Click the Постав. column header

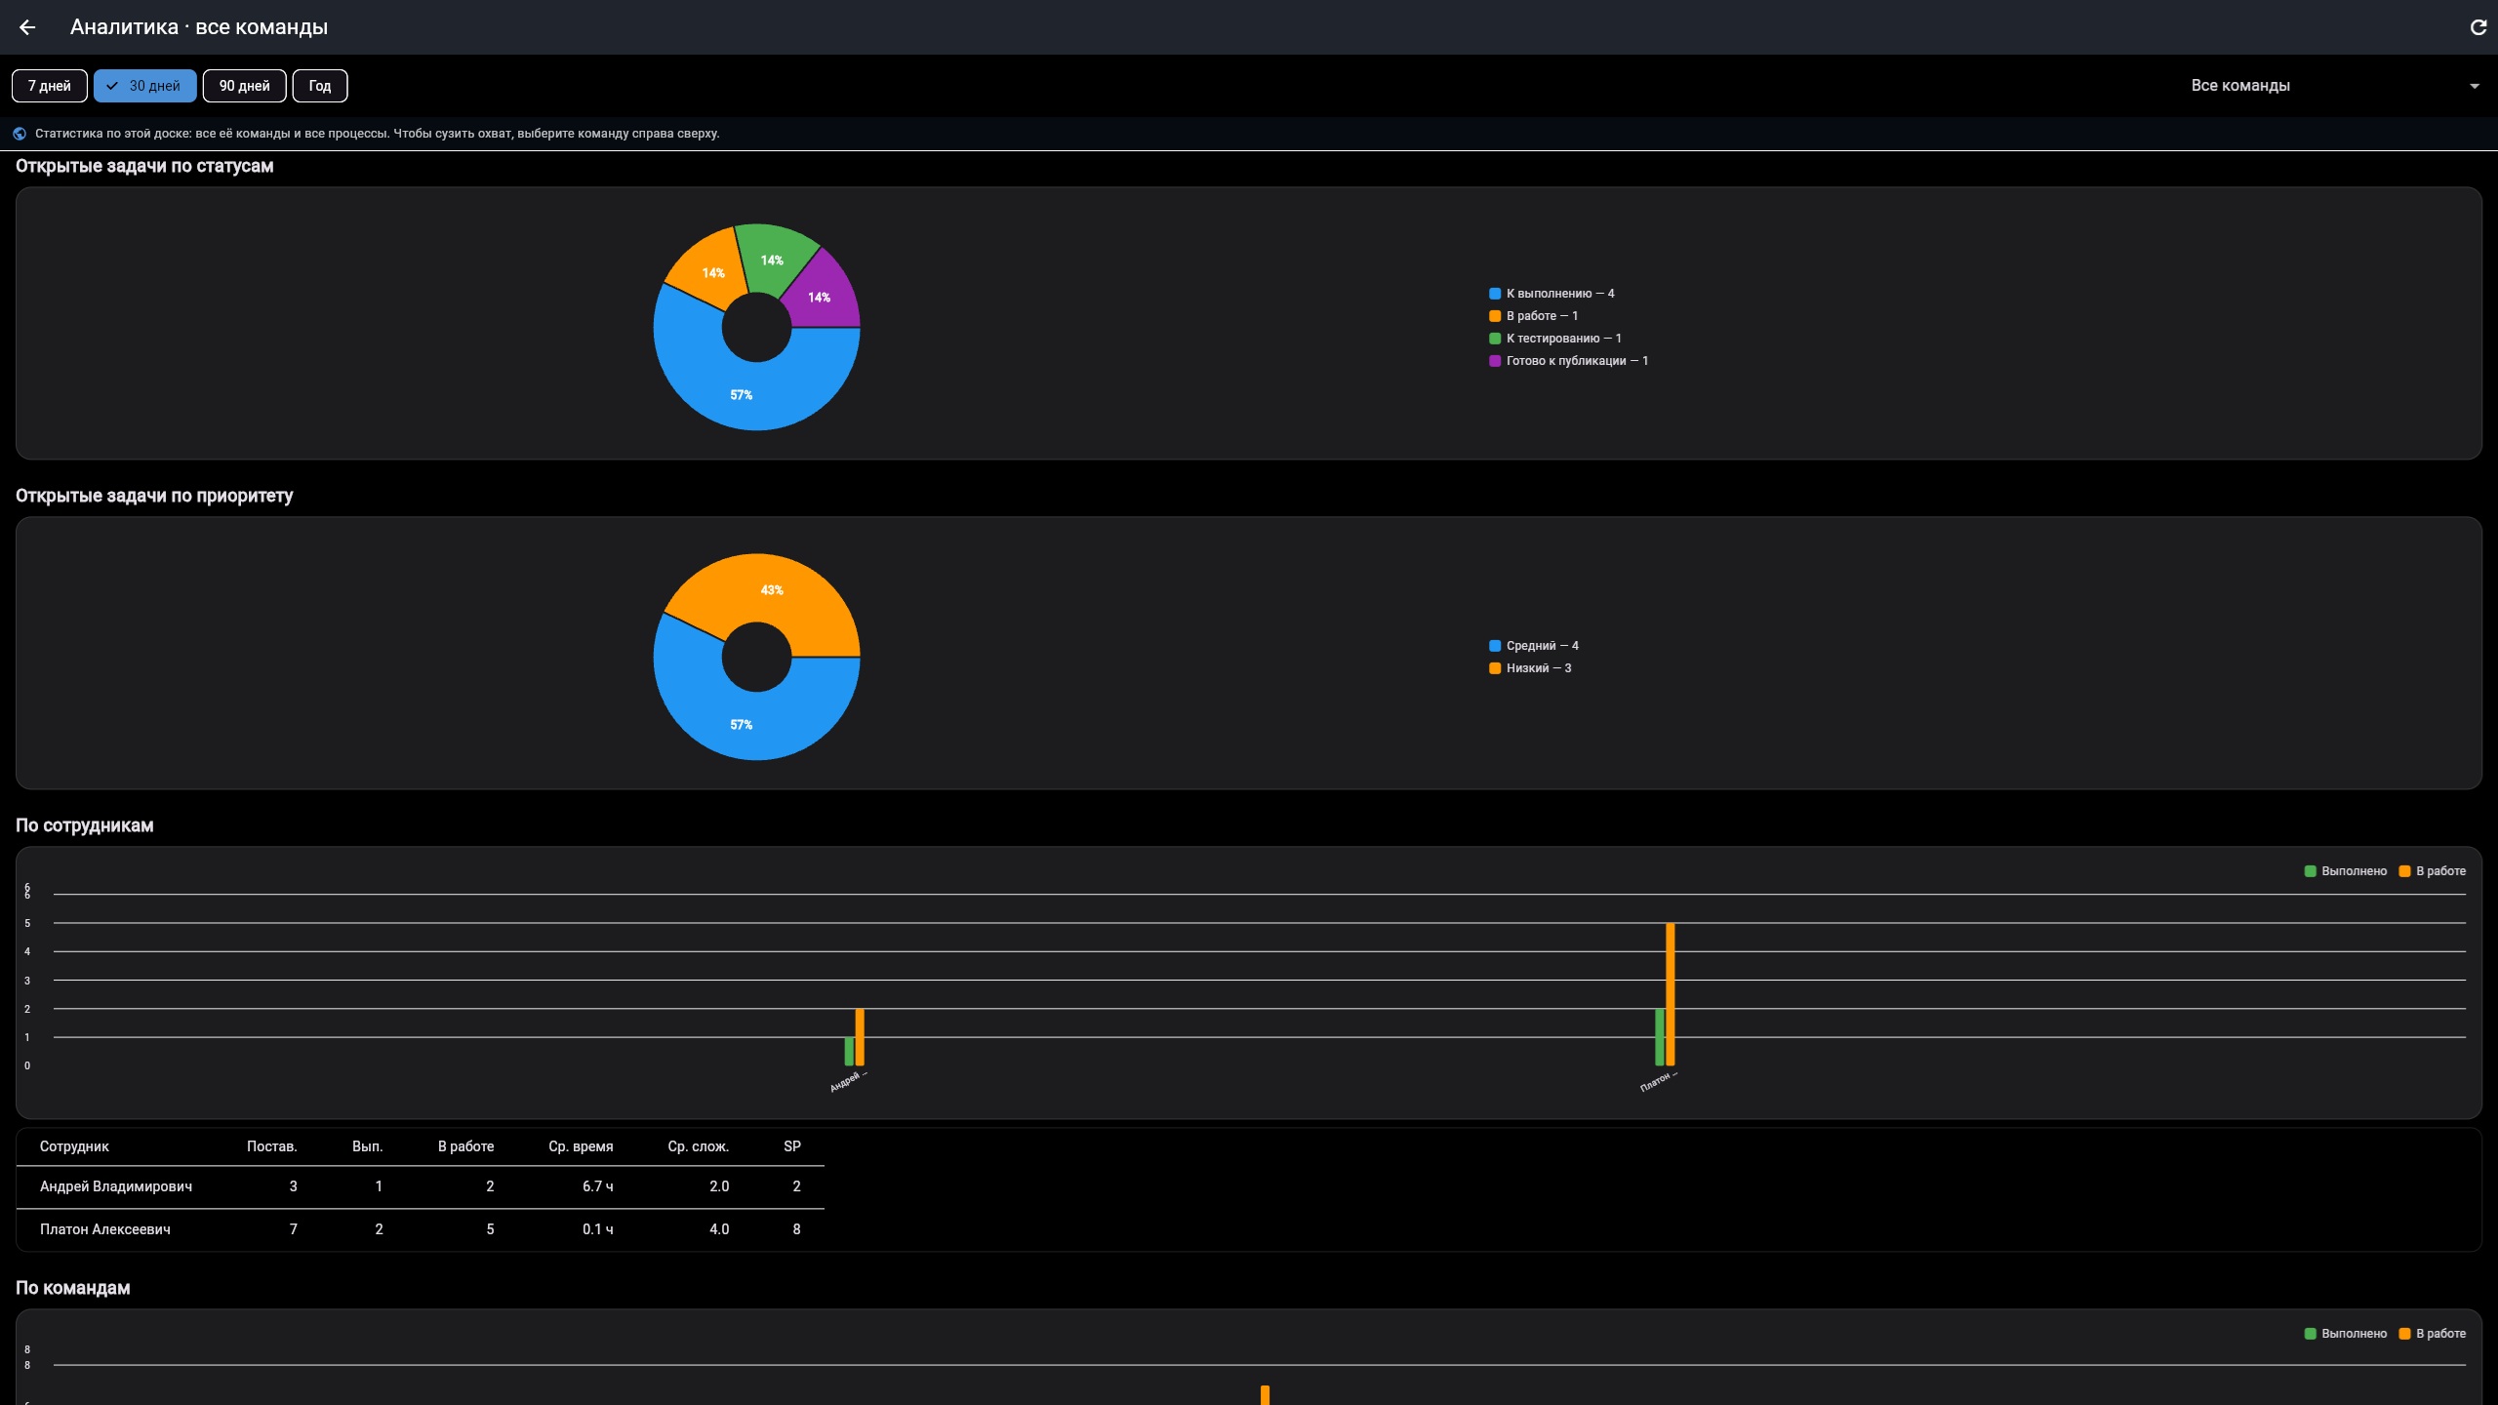[271, 1146]
